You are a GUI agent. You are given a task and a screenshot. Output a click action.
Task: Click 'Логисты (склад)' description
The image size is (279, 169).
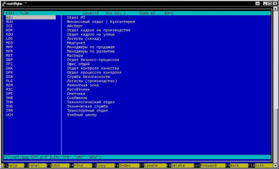pyautogui.click(x=84, y=39)
